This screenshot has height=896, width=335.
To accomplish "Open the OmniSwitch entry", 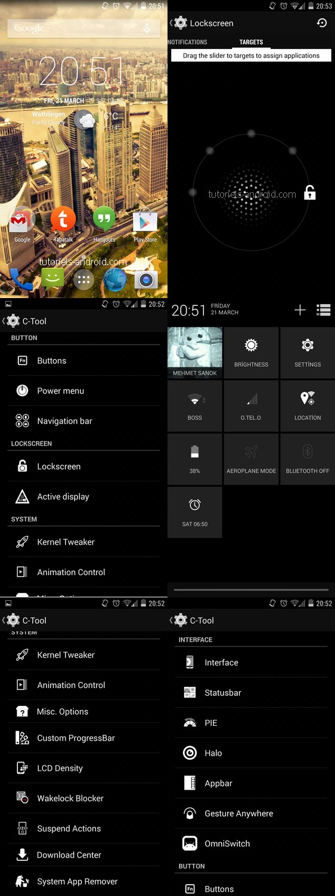I will [251, 843].
